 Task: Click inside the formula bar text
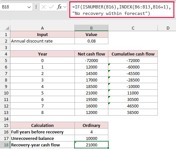pos(122,10)
